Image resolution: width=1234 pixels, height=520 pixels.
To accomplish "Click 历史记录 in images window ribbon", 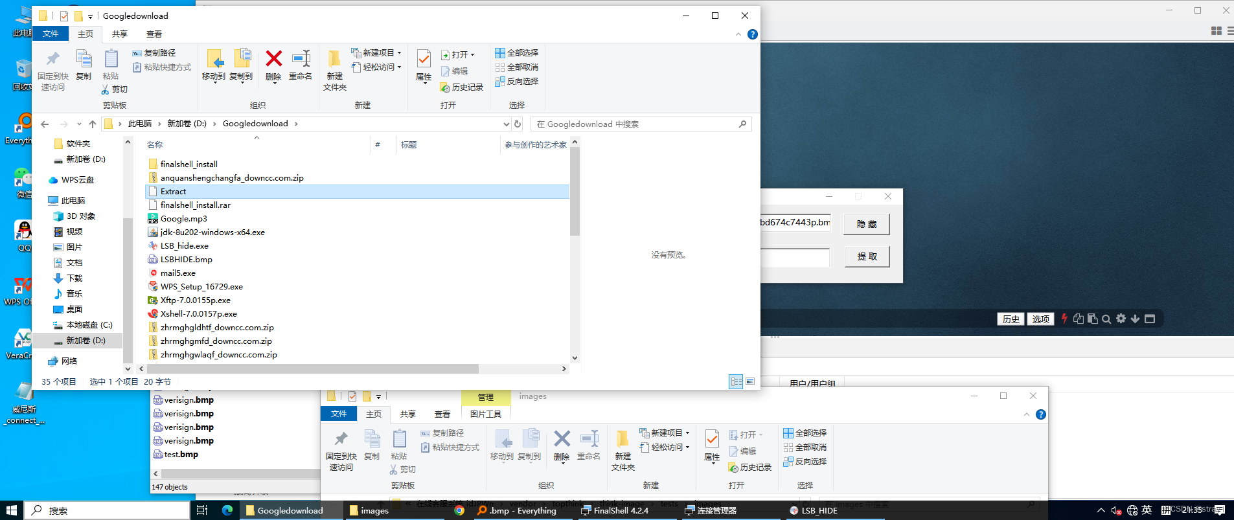I will [750, 468].
